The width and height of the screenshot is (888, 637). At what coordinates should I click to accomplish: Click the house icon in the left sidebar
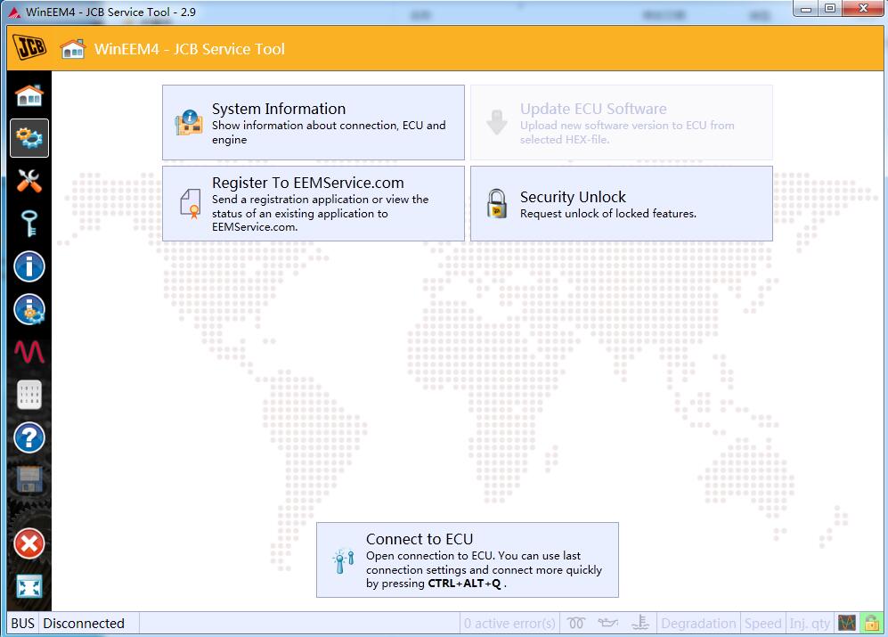(x=29, y=95)
